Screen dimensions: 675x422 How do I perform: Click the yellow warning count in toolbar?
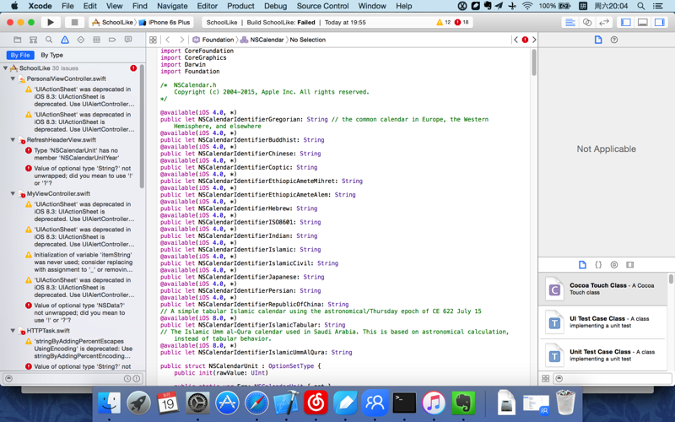click(x=444, y=23)
